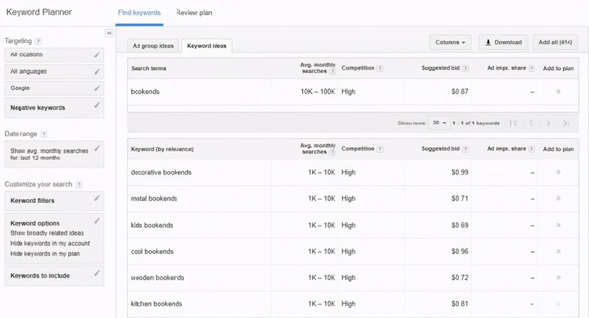The image size is (589, 318).
Task: Edit the Negative keywords pencil icon
Action: coord(97,105)
